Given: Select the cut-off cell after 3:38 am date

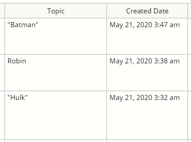Looking at the screenshot, I should click(x=190, y=73).
